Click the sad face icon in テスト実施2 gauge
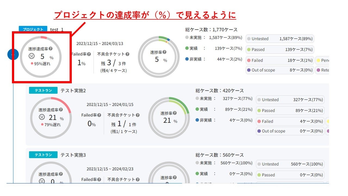This screenshot has width=348, height=196. click(x=43, y=118)
